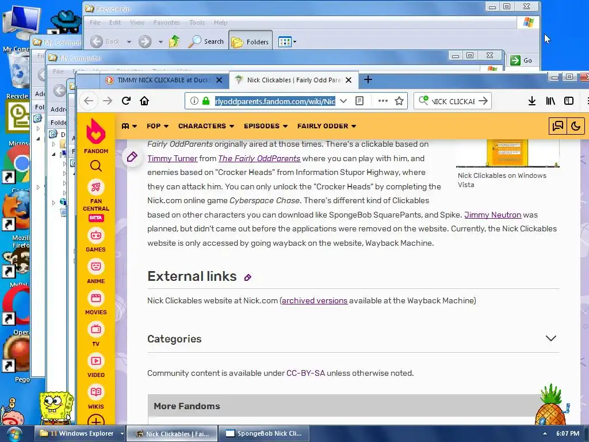Click the floating edit pencil button
Screen dimensions: 589x442
[132, 157]
